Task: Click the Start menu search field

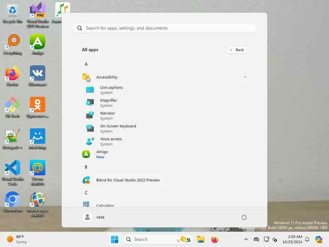Action: tap(164, 28)
